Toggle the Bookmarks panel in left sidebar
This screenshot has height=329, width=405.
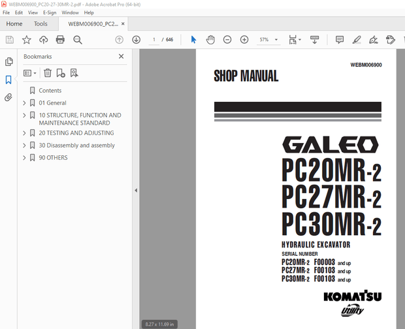pos(8,80)
